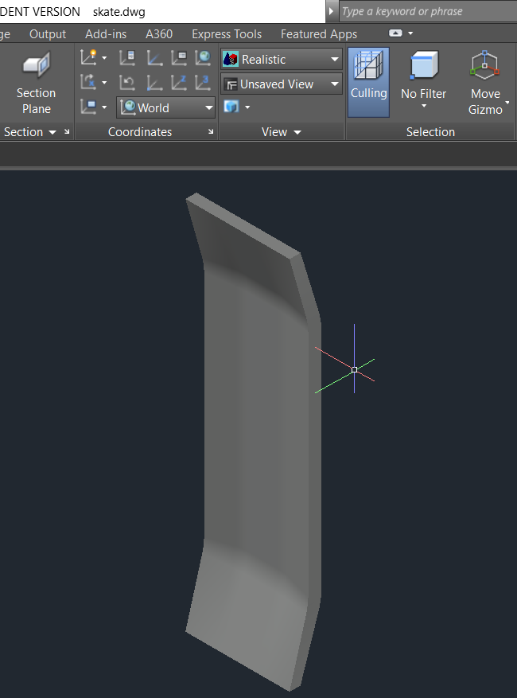The image size is (517, 698).
Task: Expand the Section panel title
Action: click(x=29, y=132)
